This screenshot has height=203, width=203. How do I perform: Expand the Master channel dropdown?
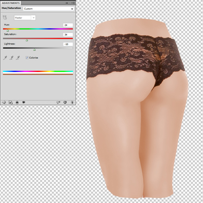point(25,18)
